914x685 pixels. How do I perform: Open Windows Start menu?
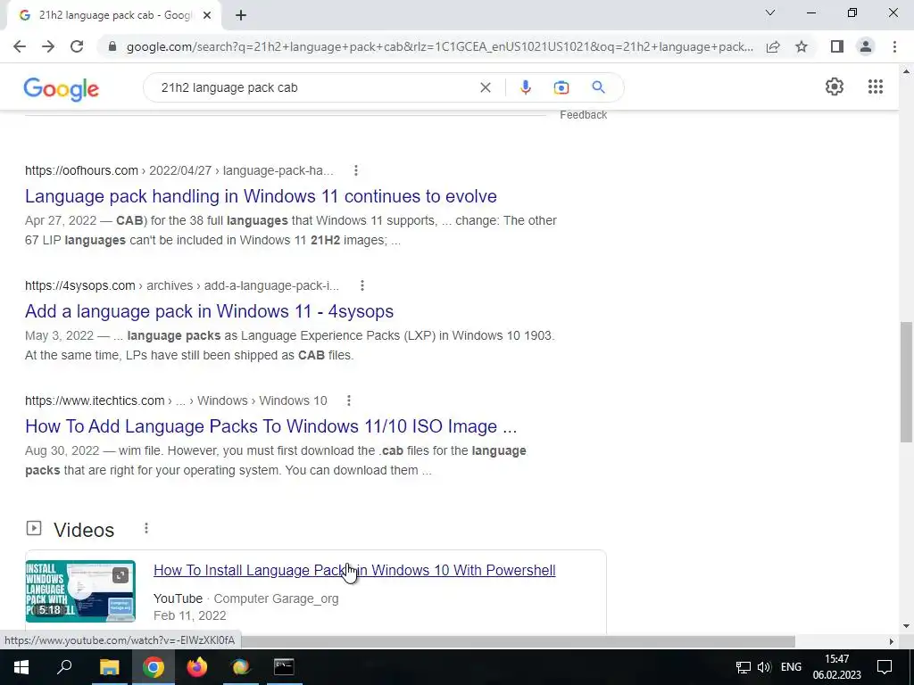pyautogui.click(x=21, y=667)
